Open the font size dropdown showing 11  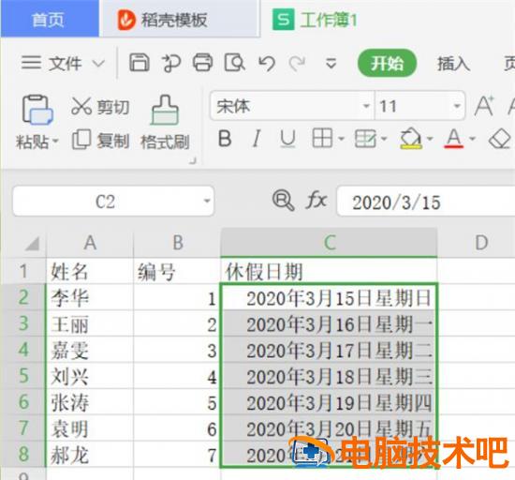(x=457, y=106)
